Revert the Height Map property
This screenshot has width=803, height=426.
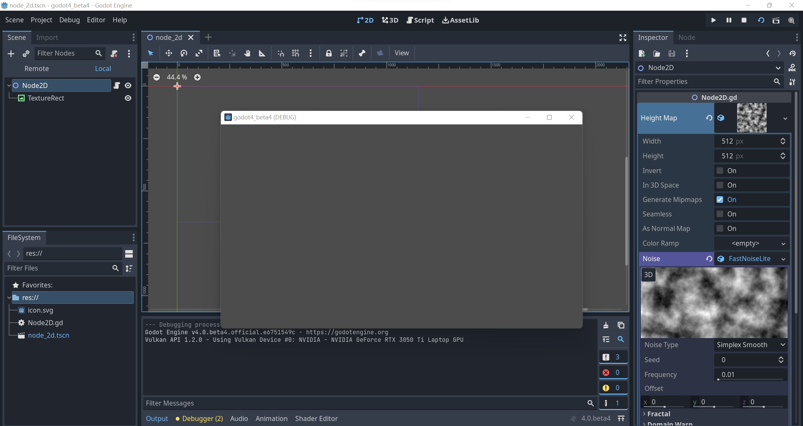coord(709,118)
